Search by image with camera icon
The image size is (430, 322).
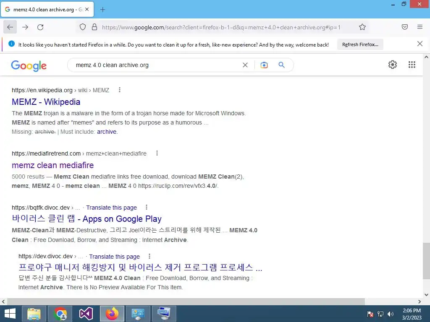pyautogui.click(x=264, y=65)
